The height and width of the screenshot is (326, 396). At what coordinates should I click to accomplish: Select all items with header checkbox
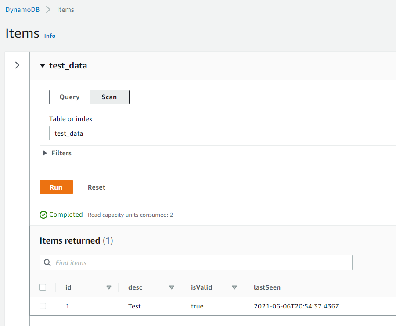(43, 287)
